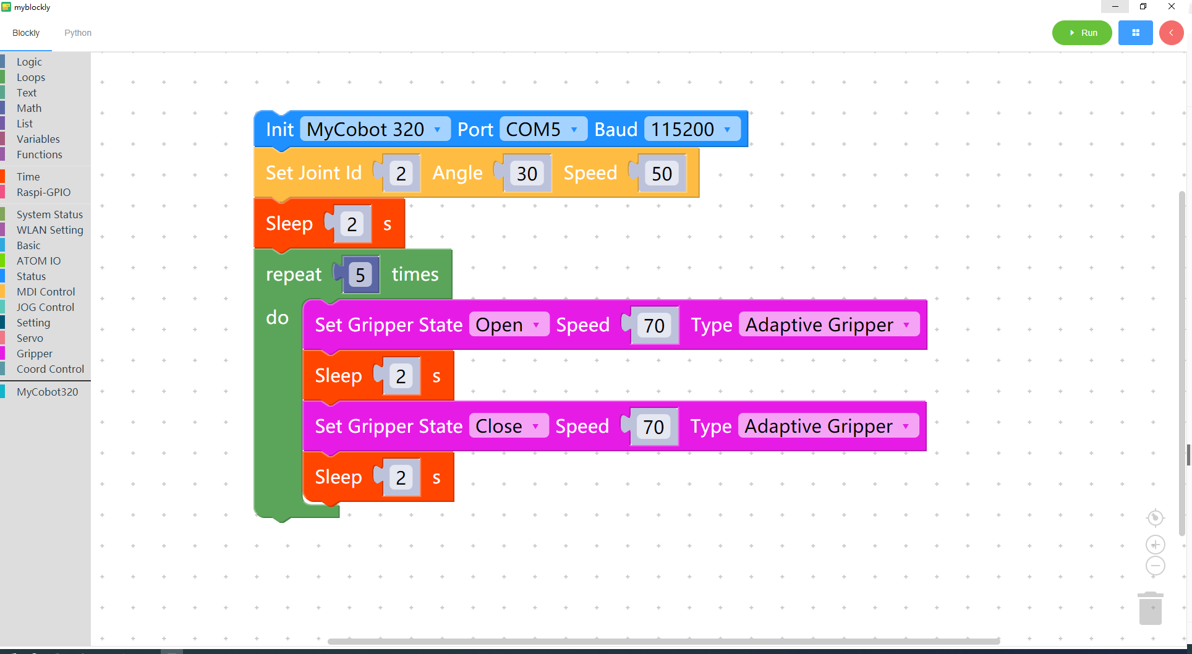The image size is (1192, 654).
Task: Click the myblockly app icon in title bar
Action: tap(6, 7)
